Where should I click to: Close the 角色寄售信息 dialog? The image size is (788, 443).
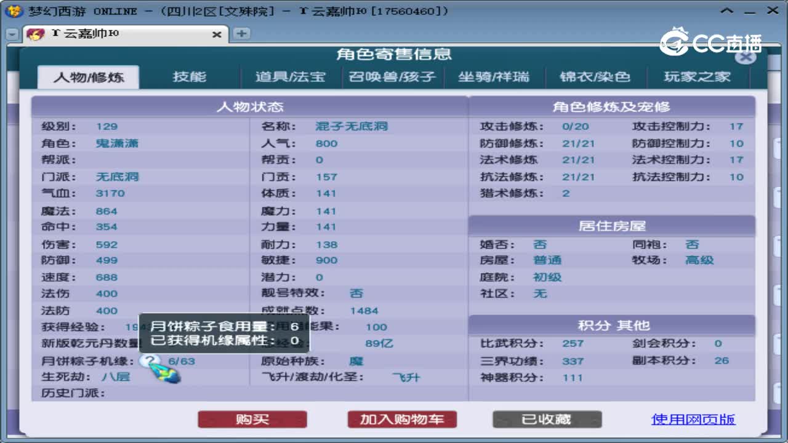click(x=746, y=57)
